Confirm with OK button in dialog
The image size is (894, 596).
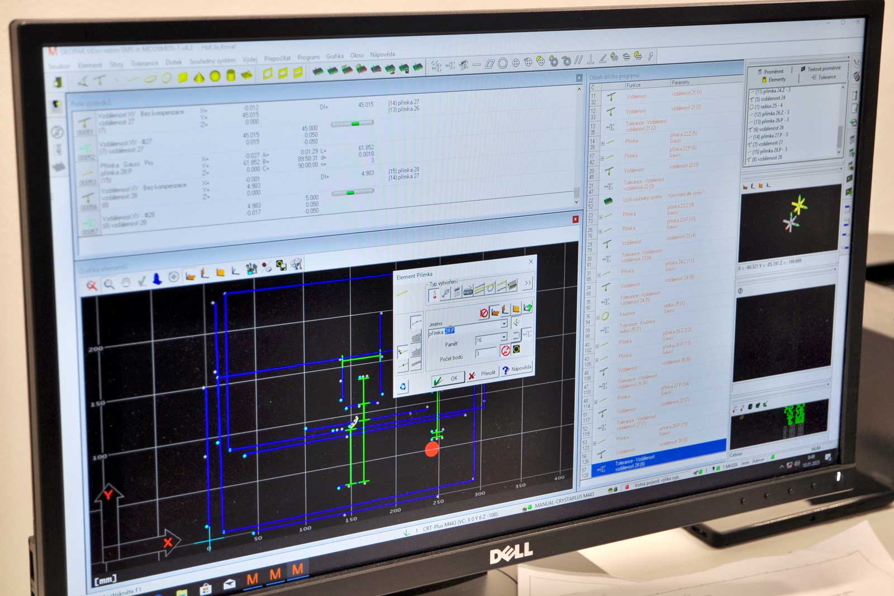(448, 379)
